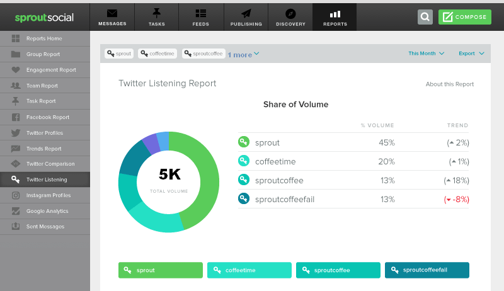The width and height of the screenshot is (504, 291).
Task: Expand the 1 more keywords dropdown
Action: click(243, 55)
